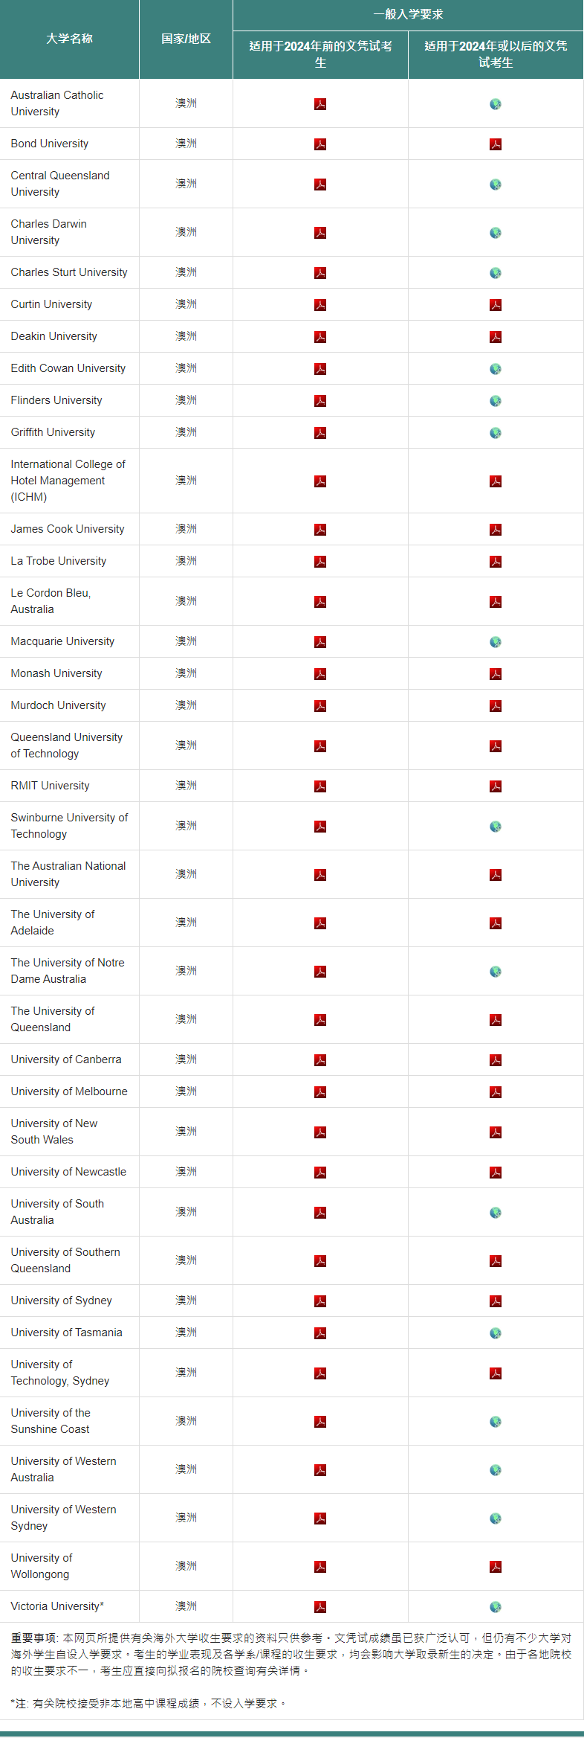Open Curtin University pre-2024 PDF icon

tap(320, 305)
